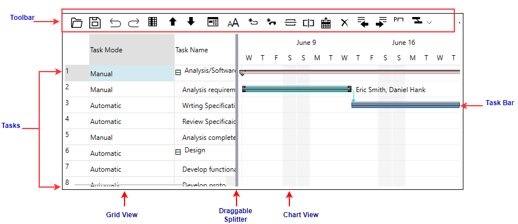
Task: Select the Task Name column header
Action: coord(205,49)
